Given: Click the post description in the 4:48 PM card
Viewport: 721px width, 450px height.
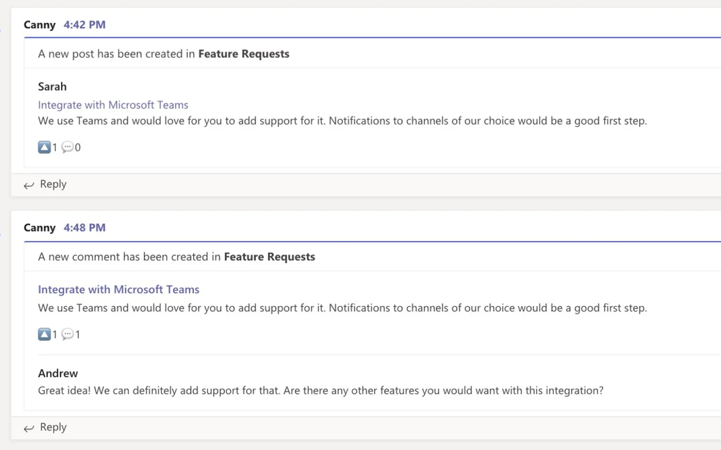Looking at the screenshot, I should click(x=342, y=308).
